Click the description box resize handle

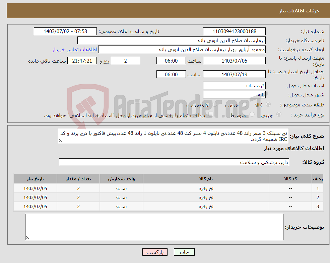pos(60,141)
